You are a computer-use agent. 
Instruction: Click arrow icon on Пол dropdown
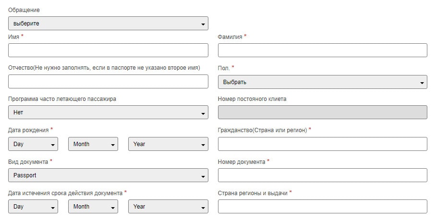tap(422, 83)
